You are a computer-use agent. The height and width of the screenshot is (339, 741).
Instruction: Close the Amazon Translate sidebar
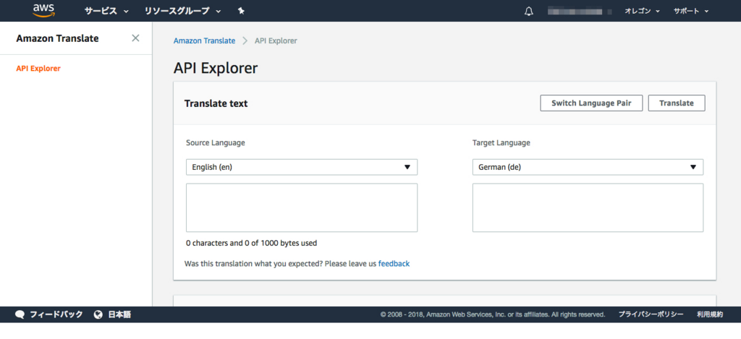[135, 38]
